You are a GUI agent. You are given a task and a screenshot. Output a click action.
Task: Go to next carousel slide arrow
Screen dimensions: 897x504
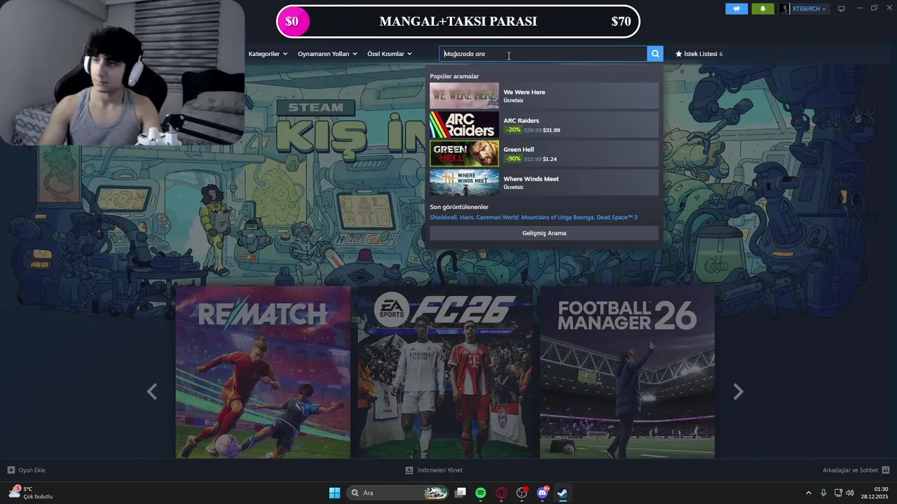[738, 392]
